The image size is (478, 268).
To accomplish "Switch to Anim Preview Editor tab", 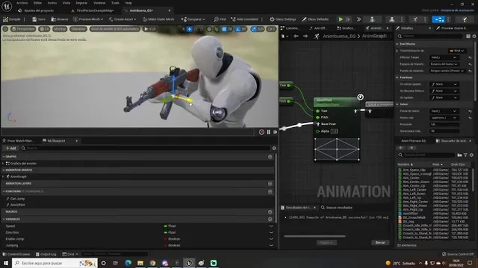I will coord(414,141).
